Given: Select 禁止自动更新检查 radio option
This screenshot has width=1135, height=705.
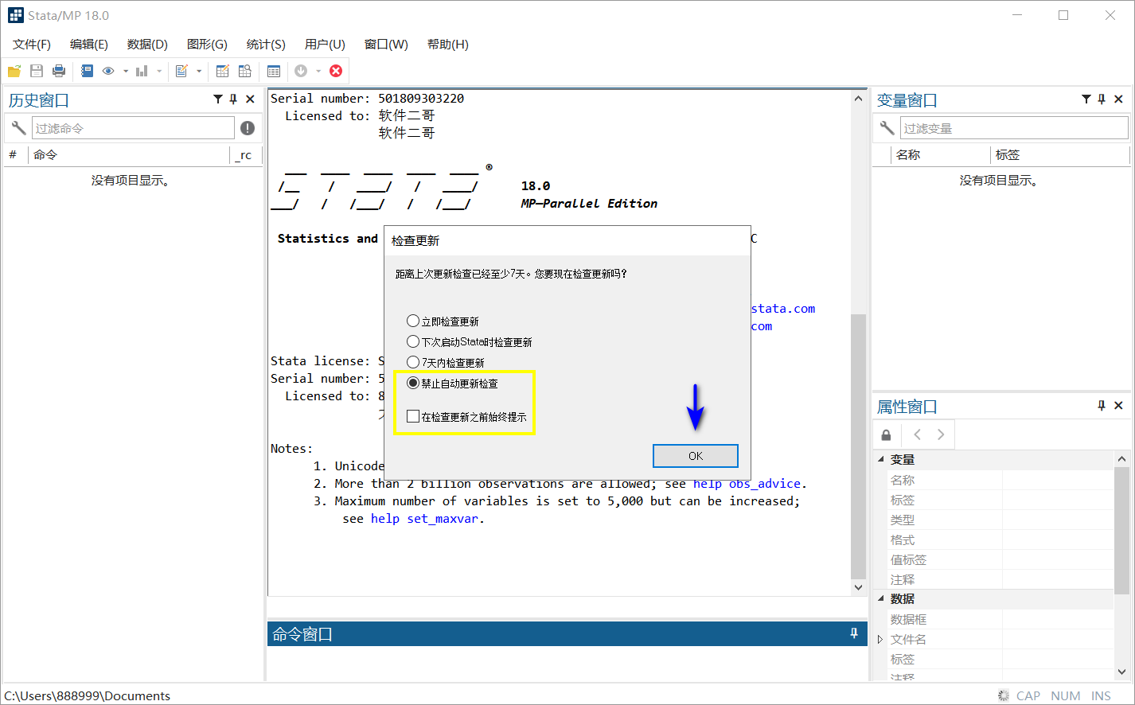Looking at the screenshot, I should [452, 384].
